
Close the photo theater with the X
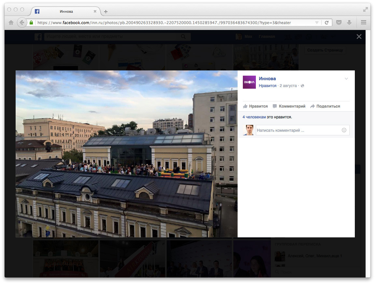tap(359, 37)
